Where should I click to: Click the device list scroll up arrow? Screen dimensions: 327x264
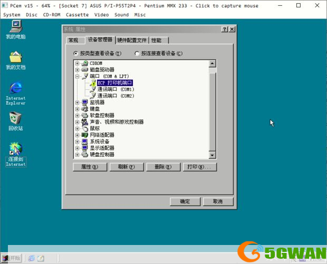[x=212, y=63]
